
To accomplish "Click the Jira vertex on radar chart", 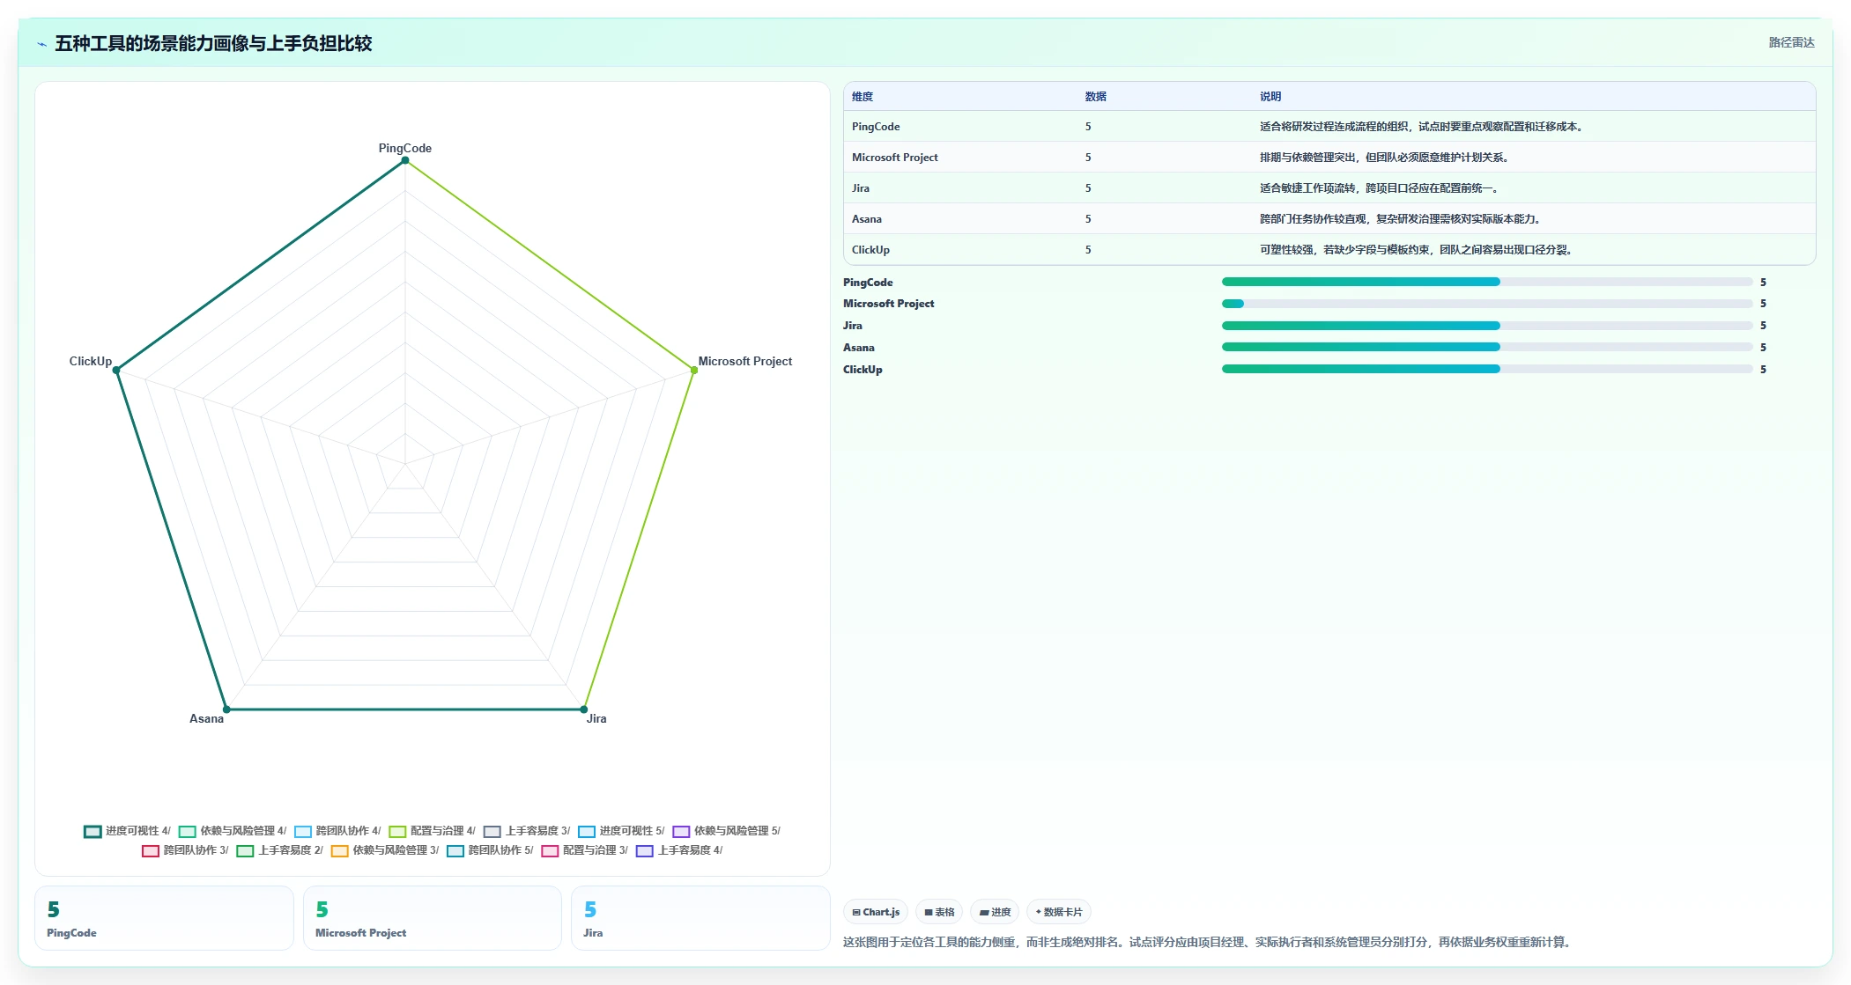I will click(583, 709).
